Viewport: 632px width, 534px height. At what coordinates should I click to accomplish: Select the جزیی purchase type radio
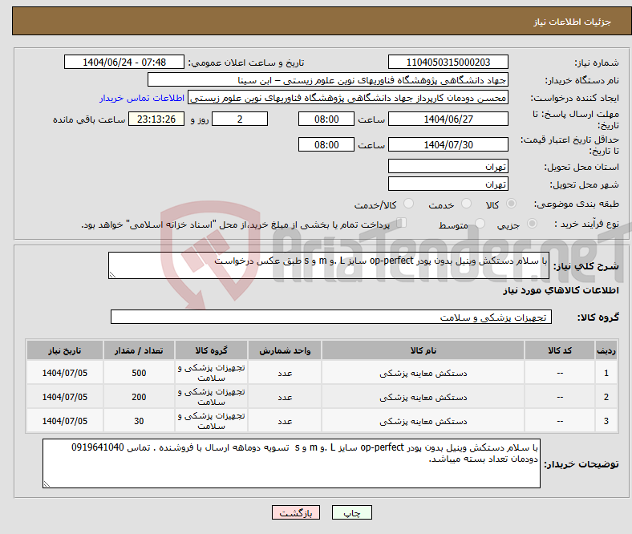tap(532, 223)
